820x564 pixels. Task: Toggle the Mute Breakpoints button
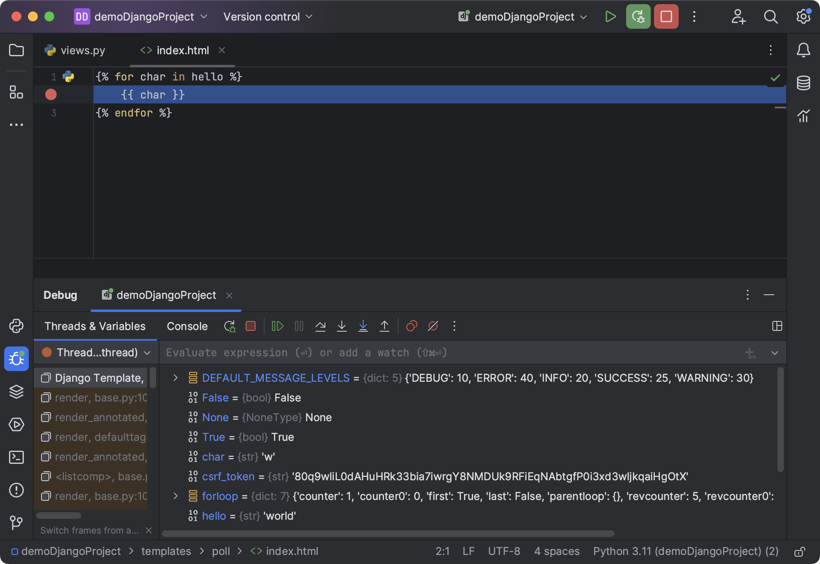click(433, 326)
